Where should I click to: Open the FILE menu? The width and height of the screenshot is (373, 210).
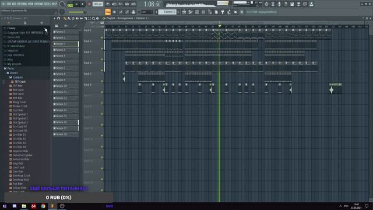pos(3,4)
